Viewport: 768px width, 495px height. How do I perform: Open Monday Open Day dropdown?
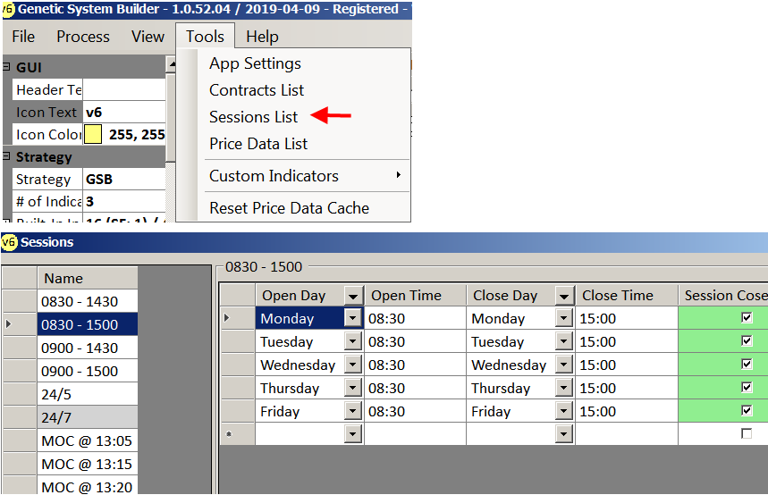pyautogui.click(x=353, y=319)
